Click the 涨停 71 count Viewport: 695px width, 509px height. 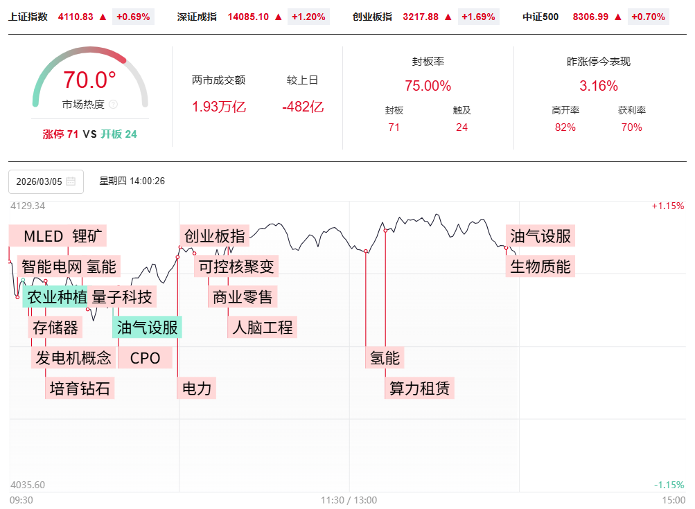[x=61, y=134]
